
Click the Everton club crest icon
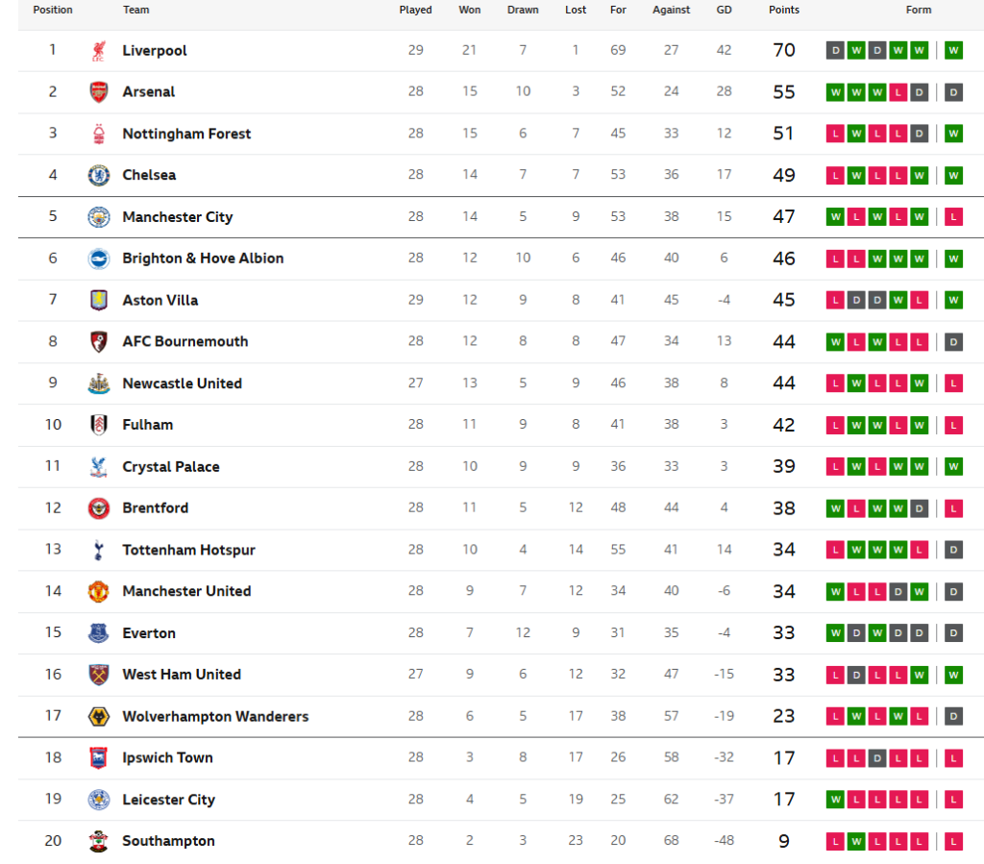click(99, 632)
